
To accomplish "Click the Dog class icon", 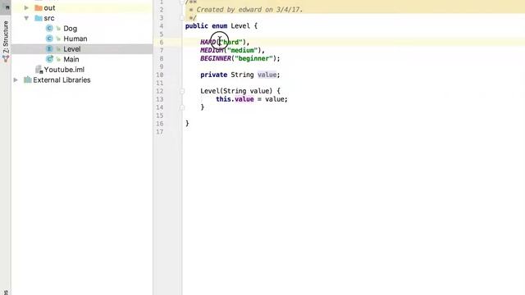I will click(49, 29).
